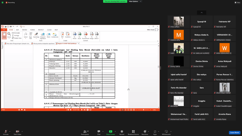Convert document To Excel

tap(79, 36)
